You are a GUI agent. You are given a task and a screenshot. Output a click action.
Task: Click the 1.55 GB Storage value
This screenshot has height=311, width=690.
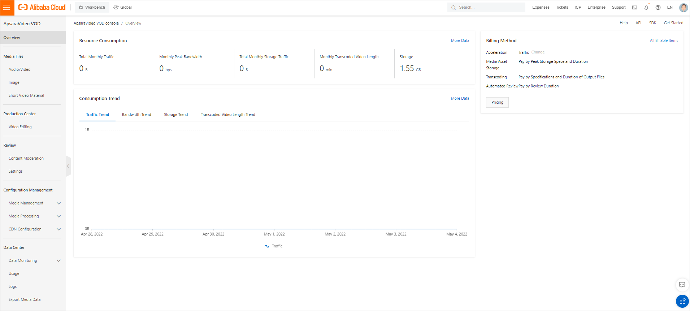click(x=410, y=68)
